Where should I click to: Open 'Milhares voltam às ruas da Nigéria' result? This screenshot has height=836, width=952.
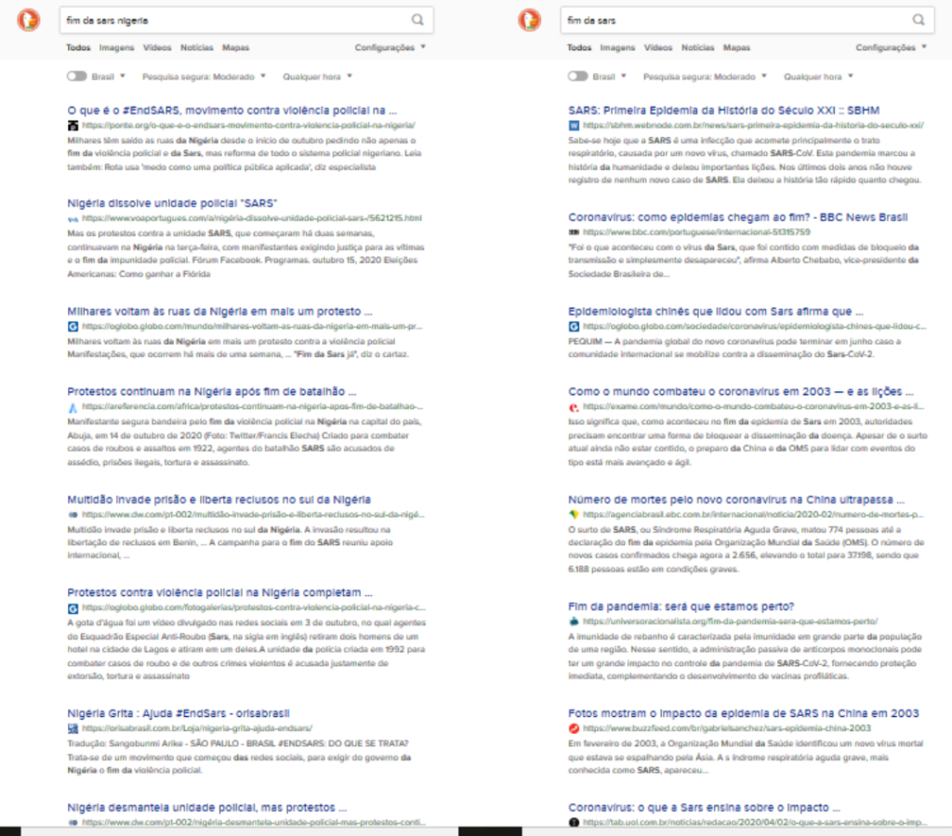point(219,312)
